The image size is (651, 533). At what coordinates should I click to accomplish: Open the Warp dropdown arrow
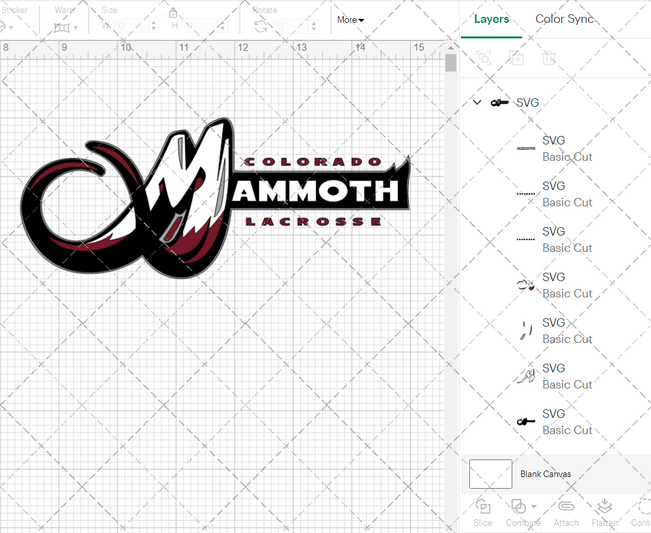(x=76, y=28)
